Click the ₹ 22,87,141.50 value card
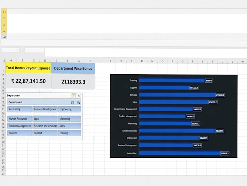 pos(28,81)
